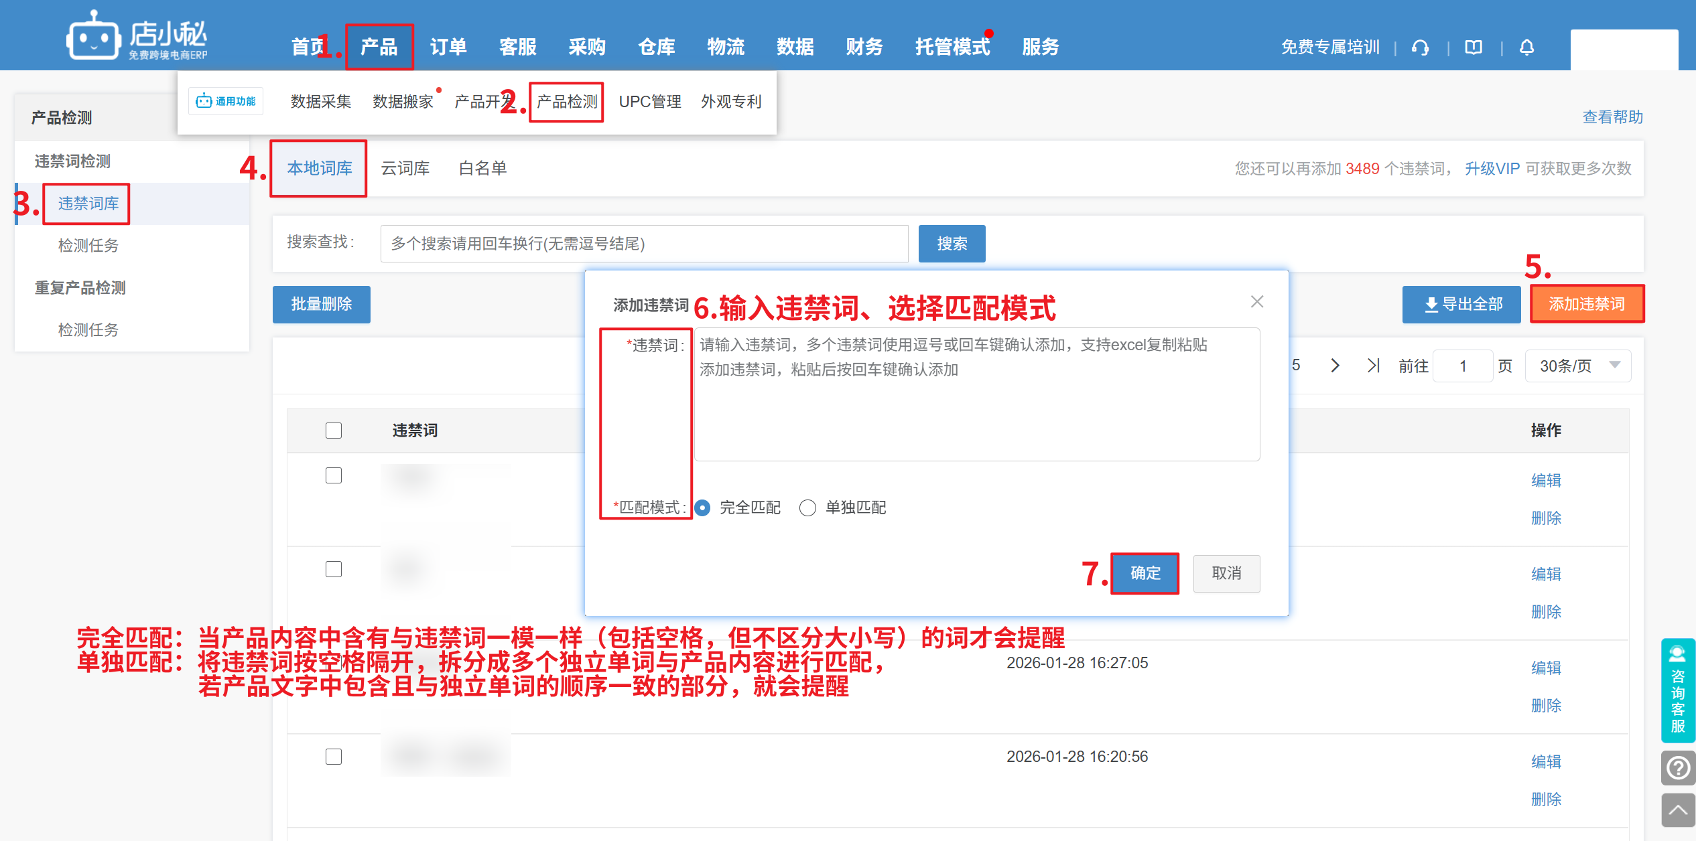Open the 咨询客服 floating widget

(x=1677, y=691)
